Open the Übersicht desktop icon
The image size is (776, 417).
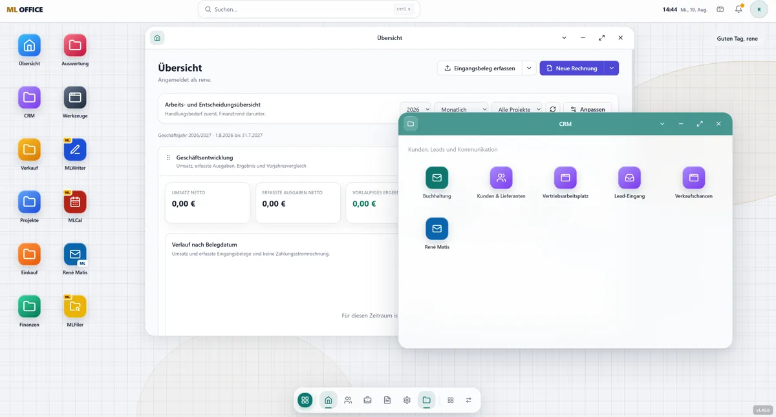pyautogui.click(x=29, y=46)
